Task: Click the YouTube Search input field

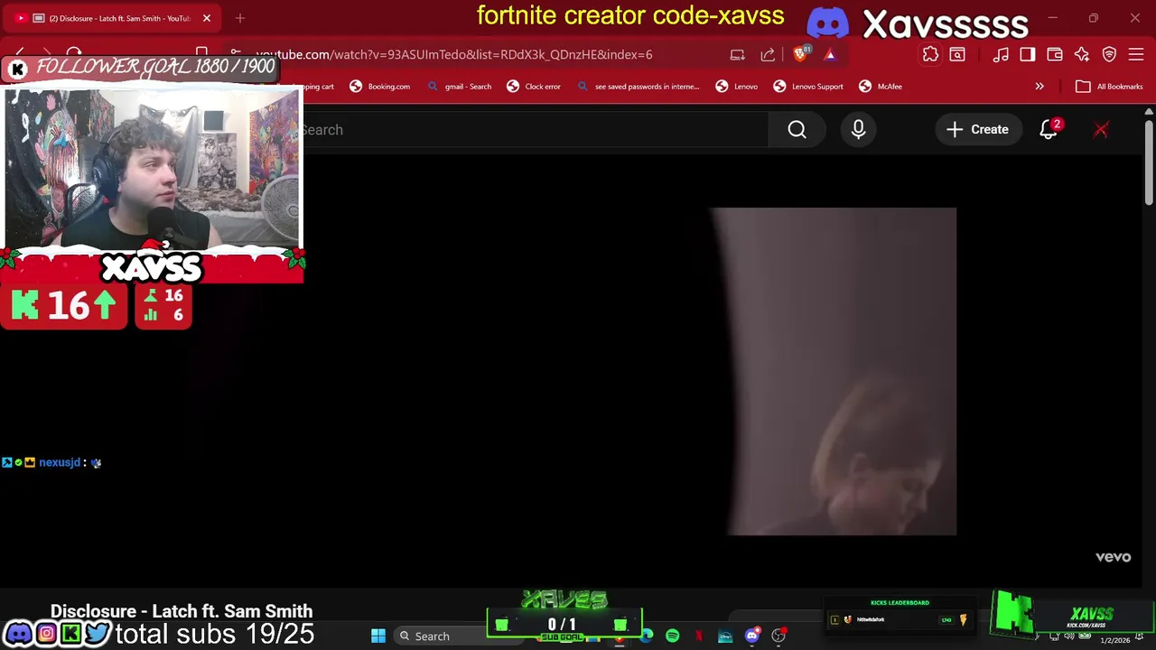Action: [535, 129]
